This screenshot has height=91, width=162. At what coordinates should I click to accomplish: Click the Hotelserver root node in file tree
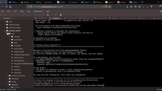[x=7, y=18]
